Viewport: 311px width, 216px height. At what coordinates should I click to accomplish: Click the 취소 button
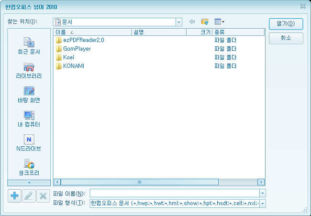click(286, 38)
